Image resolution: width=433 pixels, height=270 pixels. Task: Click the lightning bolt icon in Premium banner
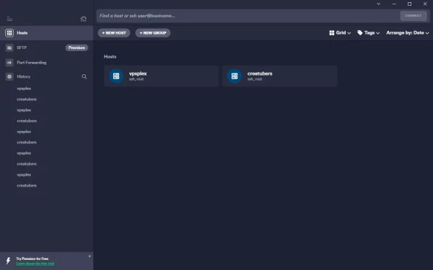8,261
